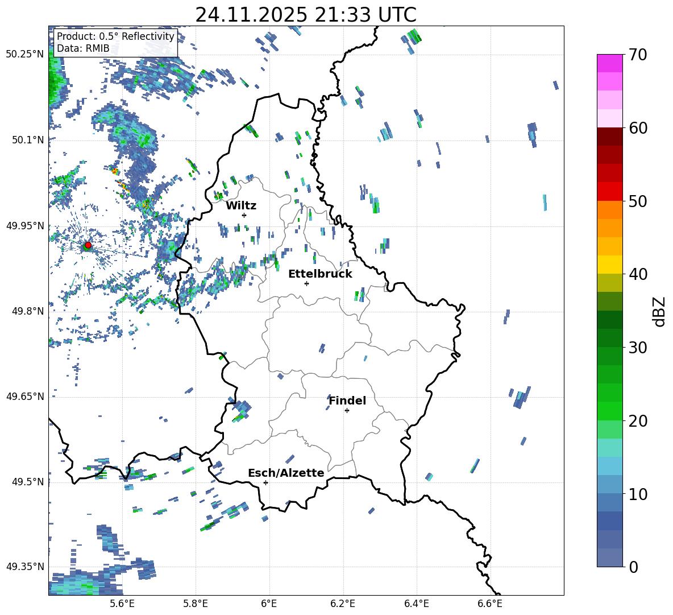The height and width of the screenshot is (615, 673).
Task: Pick the dark maroon swatch below 60
Action: pyautogui.click(x=609, y=137)
